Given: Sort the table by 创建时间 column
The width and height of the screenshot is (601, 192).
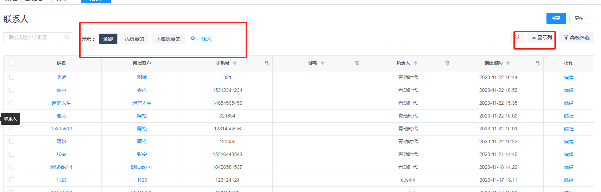Looking at the screenshot, I should 508,63.
